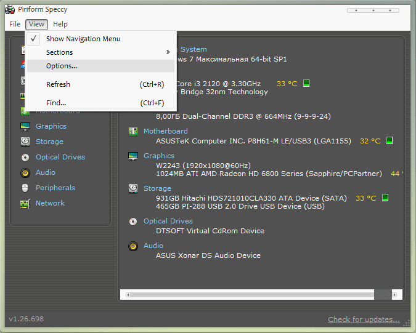
Task: Click the Audio speaker icon in summary panel
Action: click(x=133, y=246)
